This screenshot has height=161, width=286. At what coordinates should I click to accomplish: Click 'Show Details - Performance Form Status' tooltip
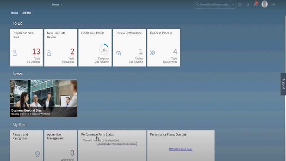coord(117,144)
